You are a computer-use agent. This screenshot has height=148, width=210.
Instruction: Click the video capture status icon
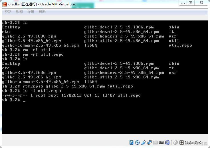click(x=161, y=143)
